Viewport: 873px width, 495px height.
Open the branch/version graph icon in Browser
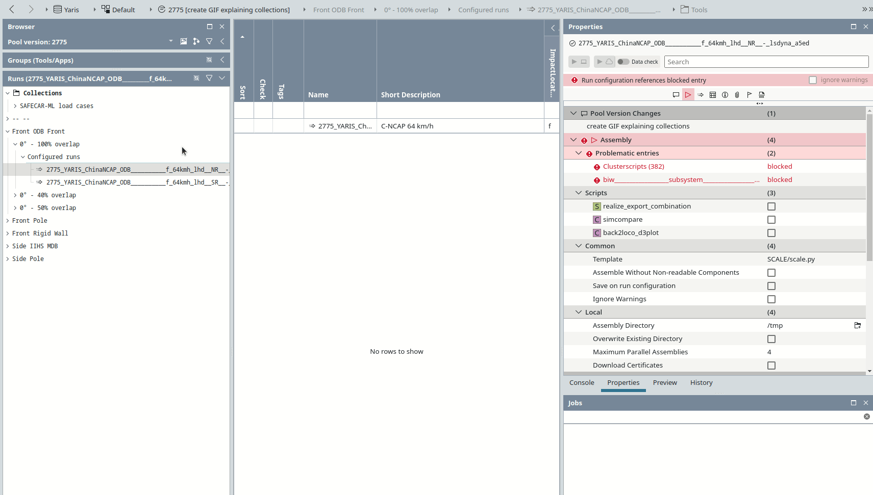click(196, 41)
